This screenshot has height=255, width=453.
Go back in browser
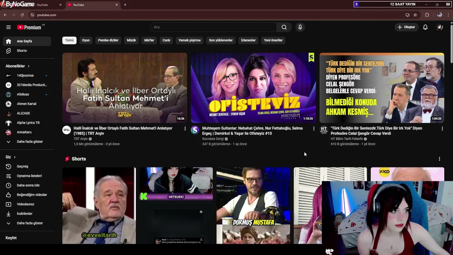tap(5, 15)
